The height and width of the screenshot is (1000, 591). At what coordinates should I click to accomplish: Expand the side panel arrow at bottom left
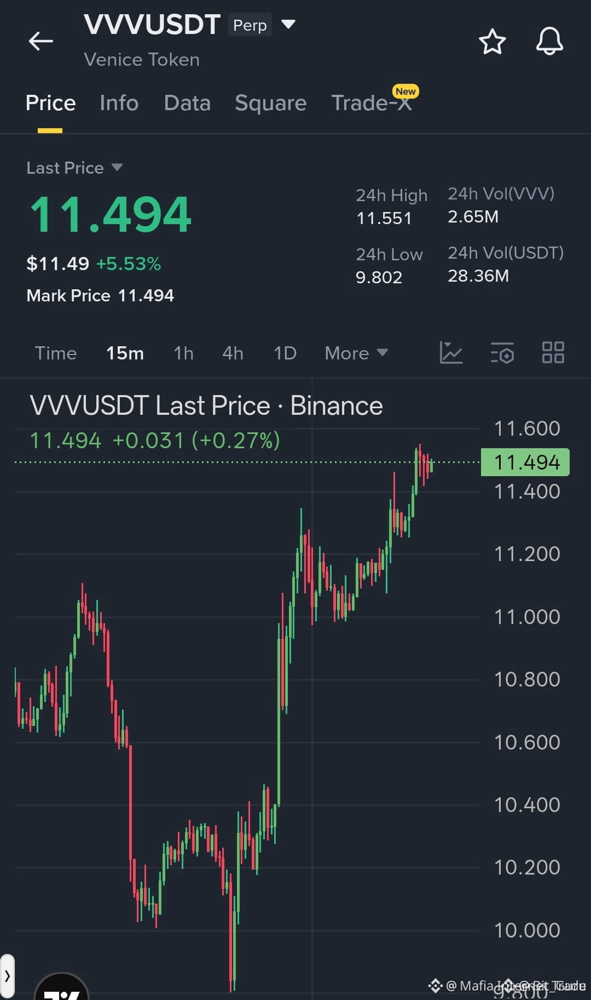pos(7,976)
